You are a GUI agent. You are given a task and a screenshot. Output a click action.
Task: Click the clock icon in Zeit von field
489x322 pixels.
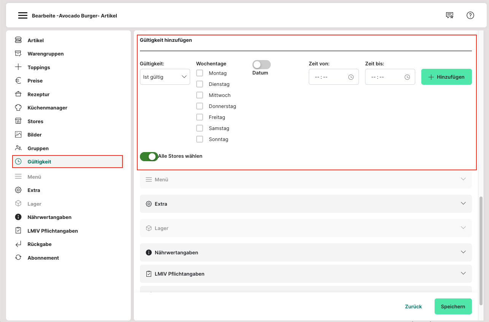point(351,77)
